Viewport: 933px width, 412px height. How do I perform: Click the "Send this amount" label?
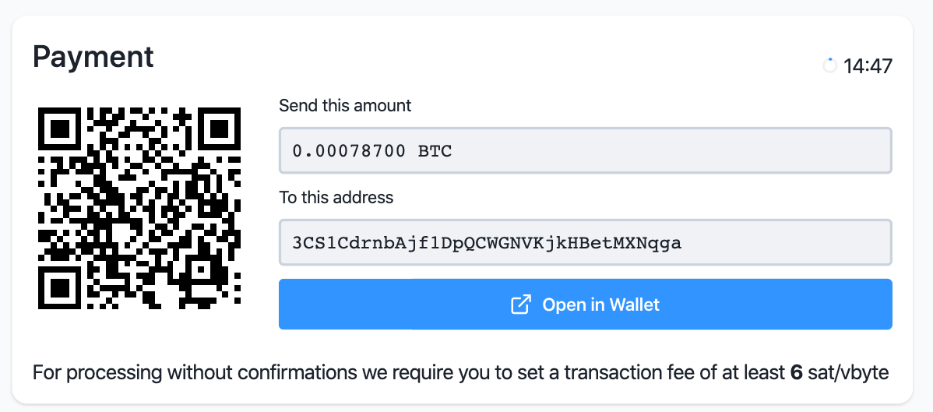pos(345,105)
